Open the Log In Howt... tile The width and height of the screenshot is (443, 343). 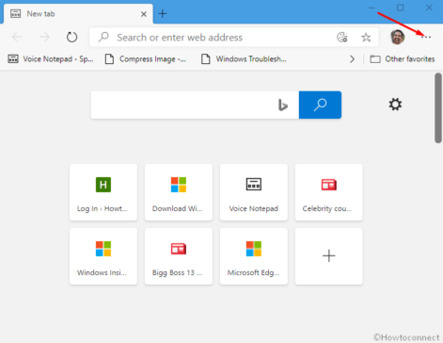[103, 192]
